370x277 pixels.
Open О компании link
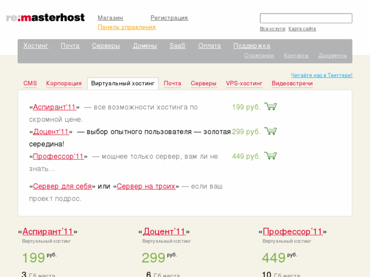[x=259, y=55]
